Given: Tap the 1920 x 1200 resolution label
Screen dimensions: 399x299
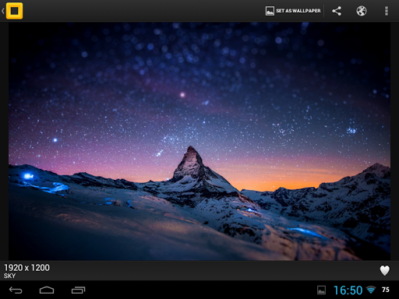Looking at the screenshot, I should click(x=26, y=268).
